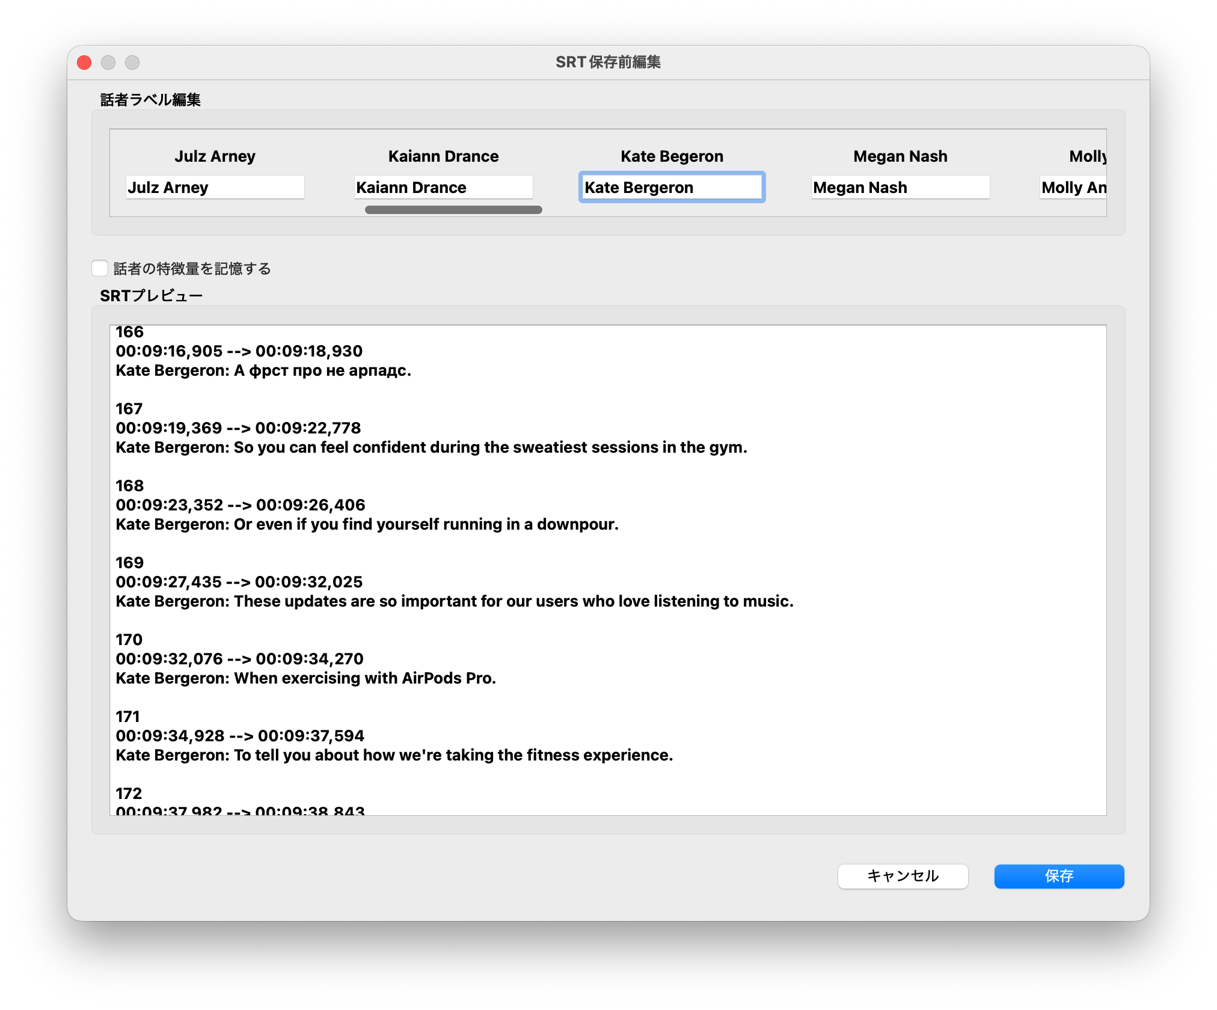Image resolution: width=1217 pixels, height=1010 pixels.
Task: Edit the Kaiann Drance name input field
Action: click(x=443, y=188)
